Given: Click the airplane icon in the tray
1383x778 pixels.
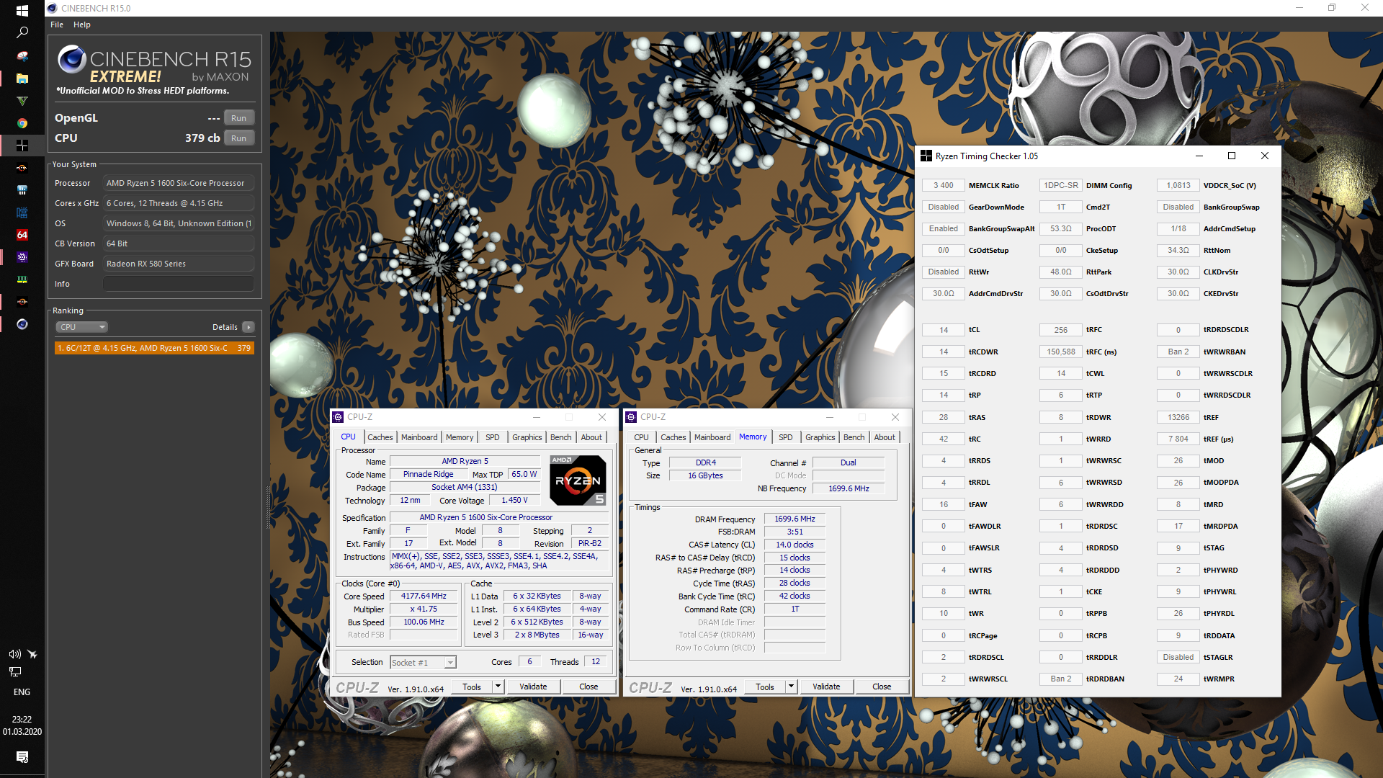Looking at the screenshot, I should tap(32, 654).
